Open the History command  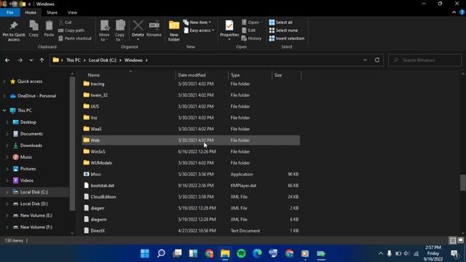pos(252,39)
